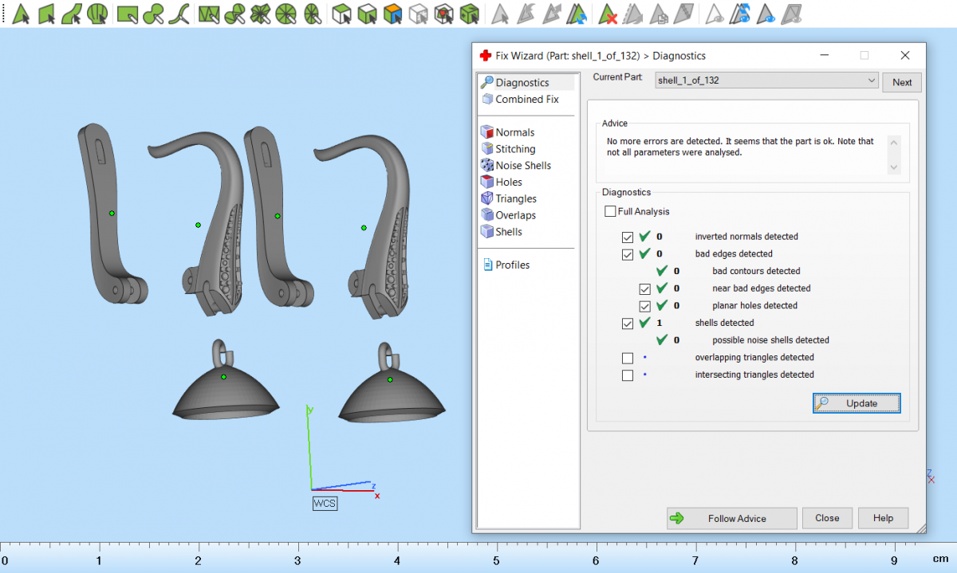Open the Current Part dropdown
The width and height of the screenshot is (957, 573).
tap(871, 80)
